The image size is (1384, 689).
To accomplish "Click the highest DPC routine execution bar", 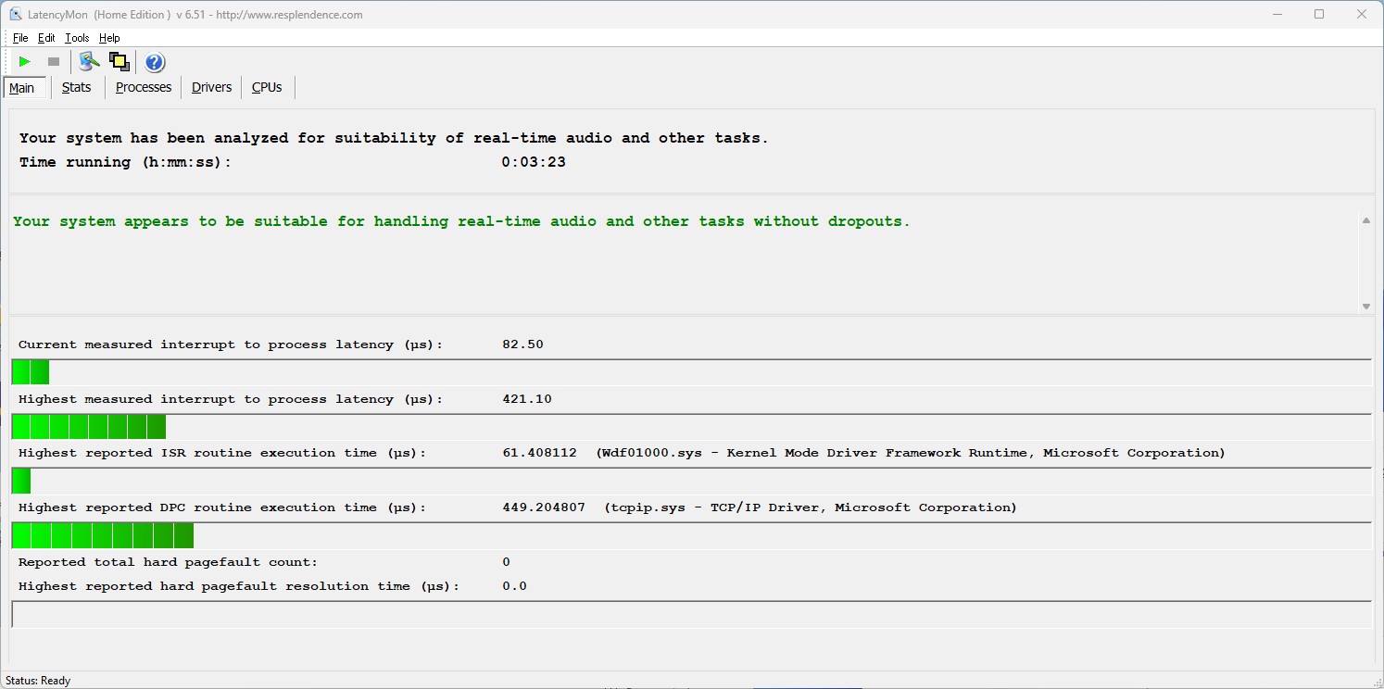I will [103, 535].
